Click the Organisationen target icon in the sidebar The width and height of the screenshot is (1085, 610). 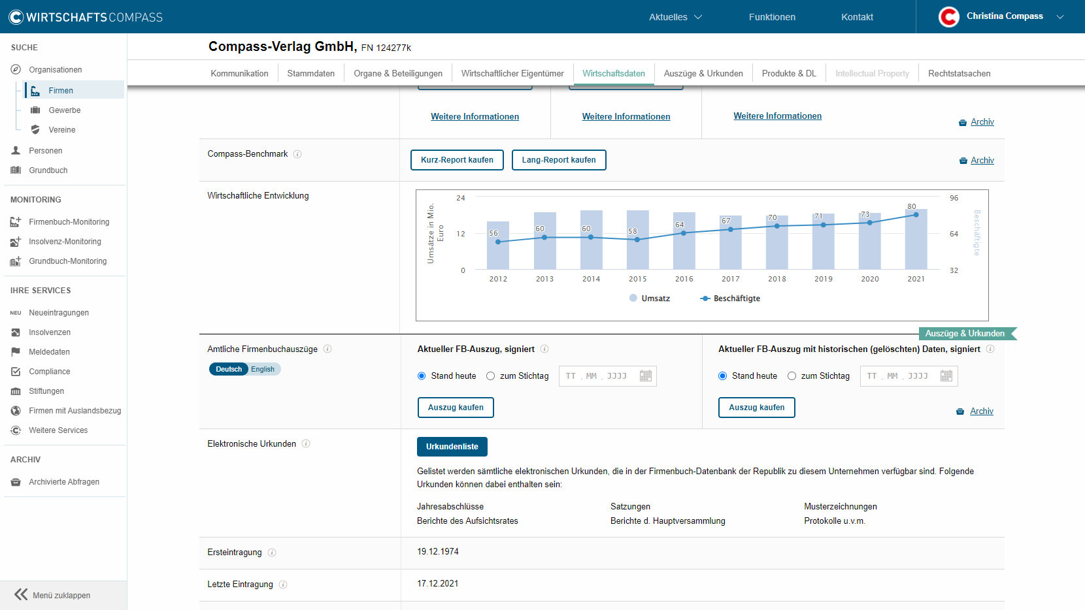coord(16,70)
